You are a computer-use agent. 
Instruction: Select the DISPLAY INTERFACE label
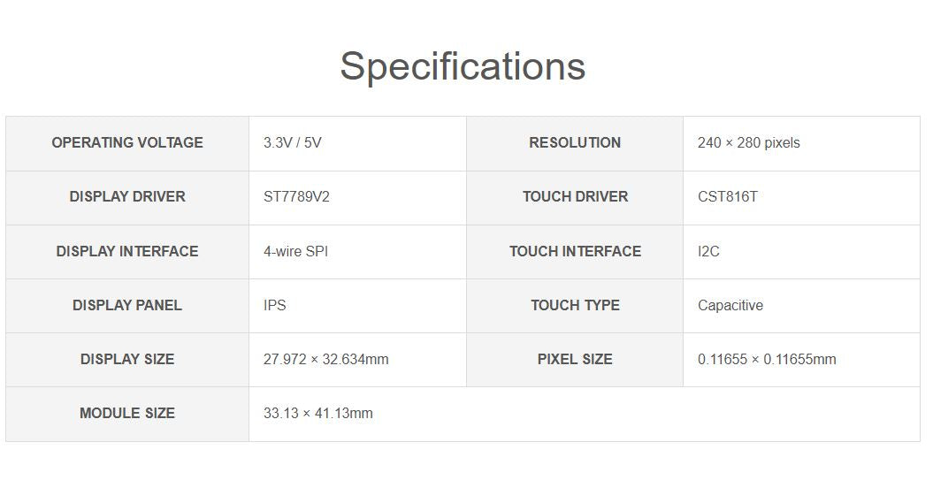coord(127,251)
